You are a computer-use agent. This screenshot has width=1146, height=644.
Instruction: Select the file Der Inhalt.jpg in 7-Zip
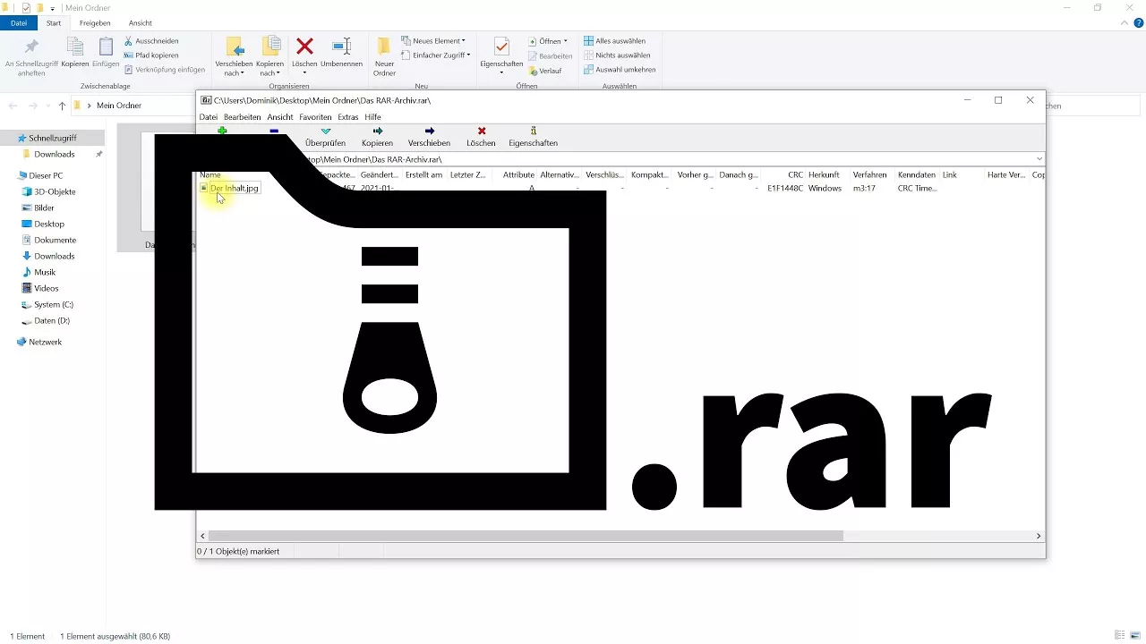(x=234, y=189)
